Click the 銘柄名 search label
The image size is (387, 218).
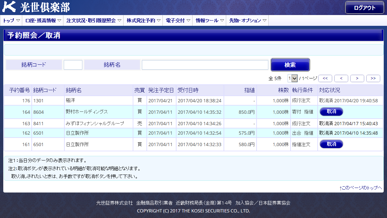(x=112, y=65)
